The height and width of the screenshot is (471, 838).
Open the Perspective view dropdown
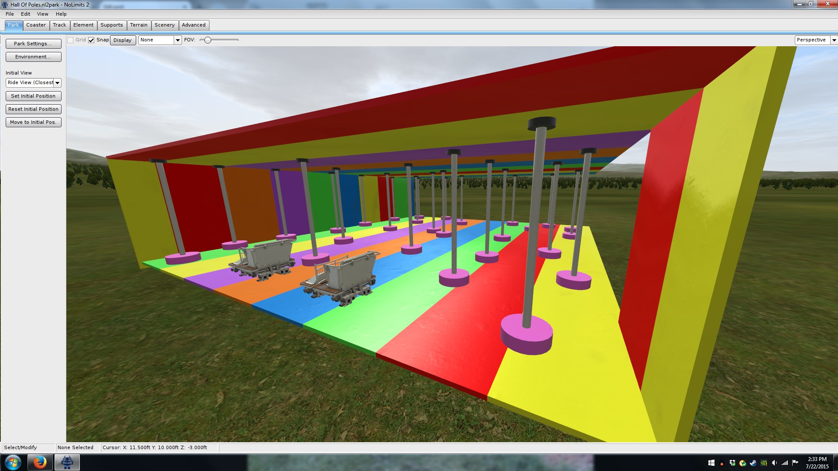click(x=834, y=40)
